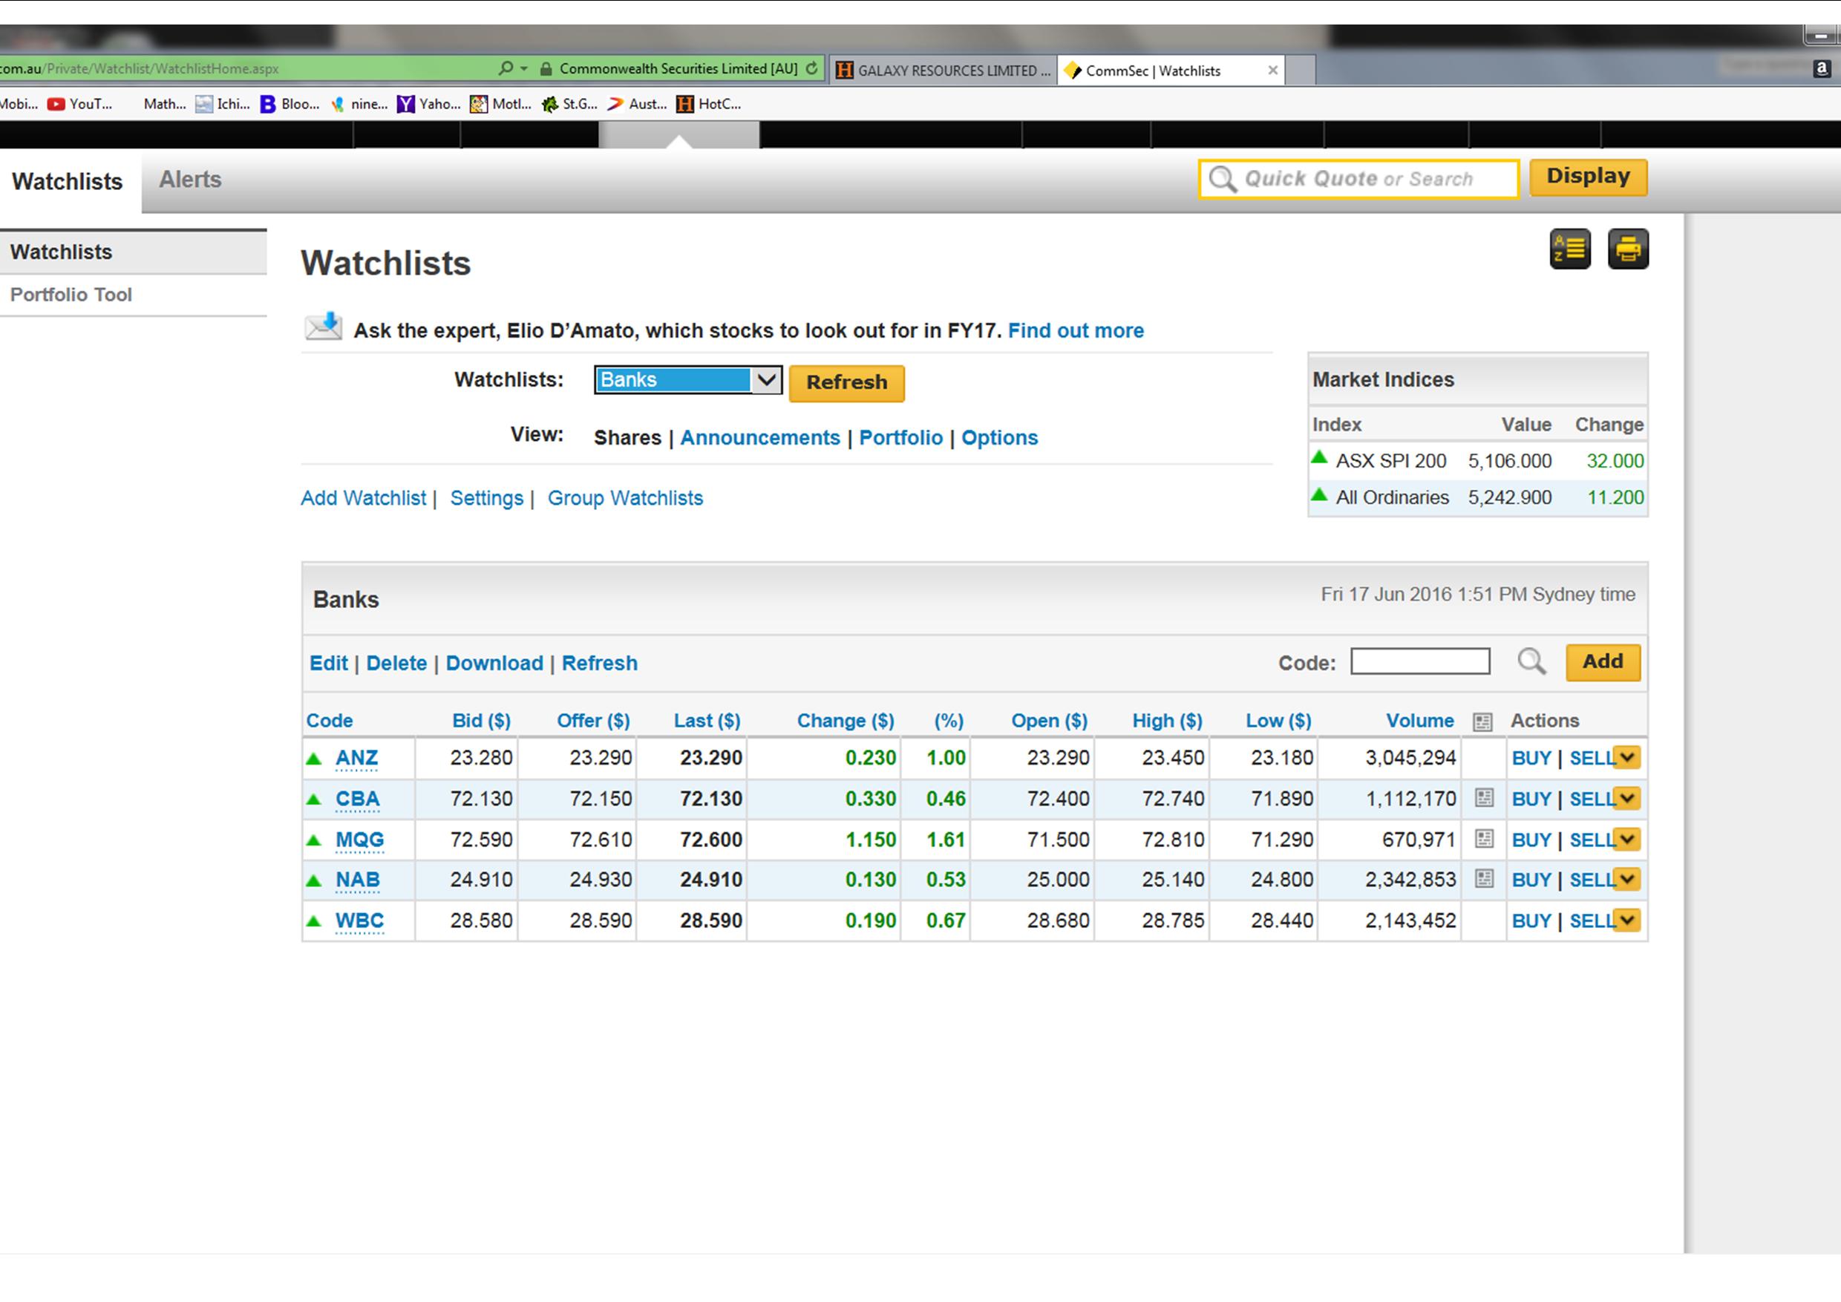Expand the Banks watchlist dropdown
The height and width of the screenshot is (1302, 1841).
(x=767, y=379)
